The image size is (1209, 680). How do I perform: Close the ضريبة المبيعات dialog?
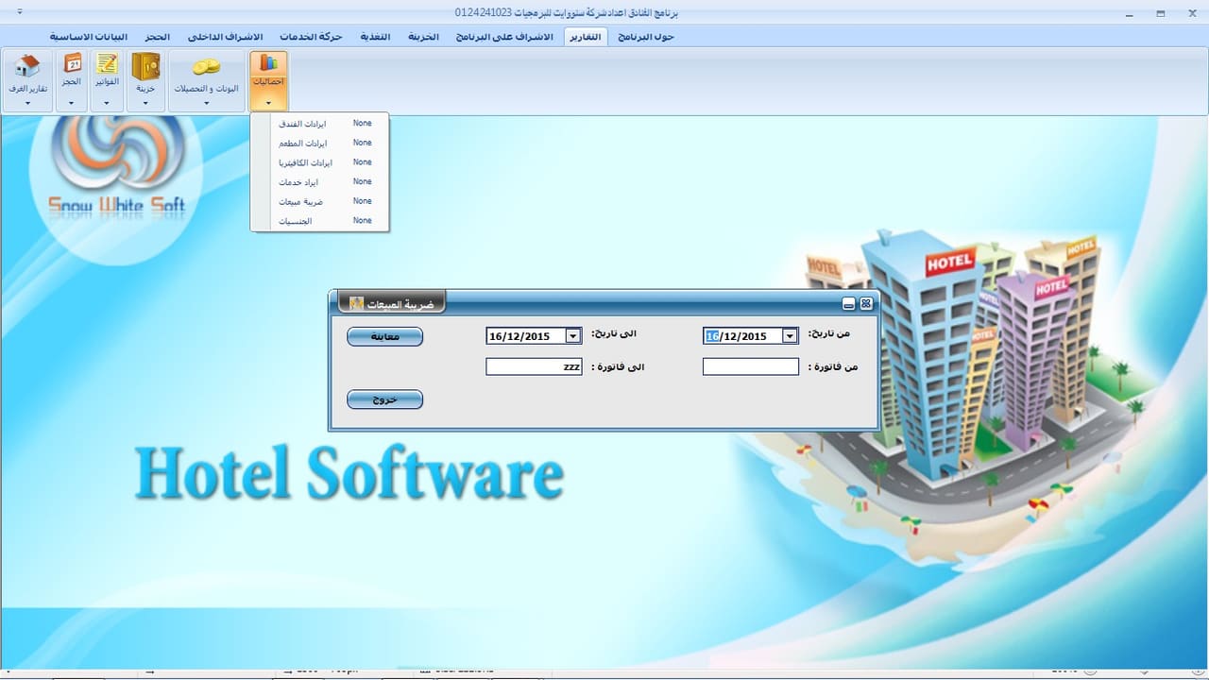tap(866, 304)
